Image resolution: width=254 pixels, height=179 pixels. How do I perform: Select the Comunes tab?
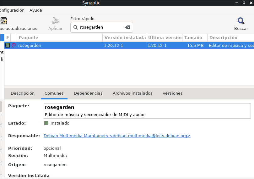[54, 93]
